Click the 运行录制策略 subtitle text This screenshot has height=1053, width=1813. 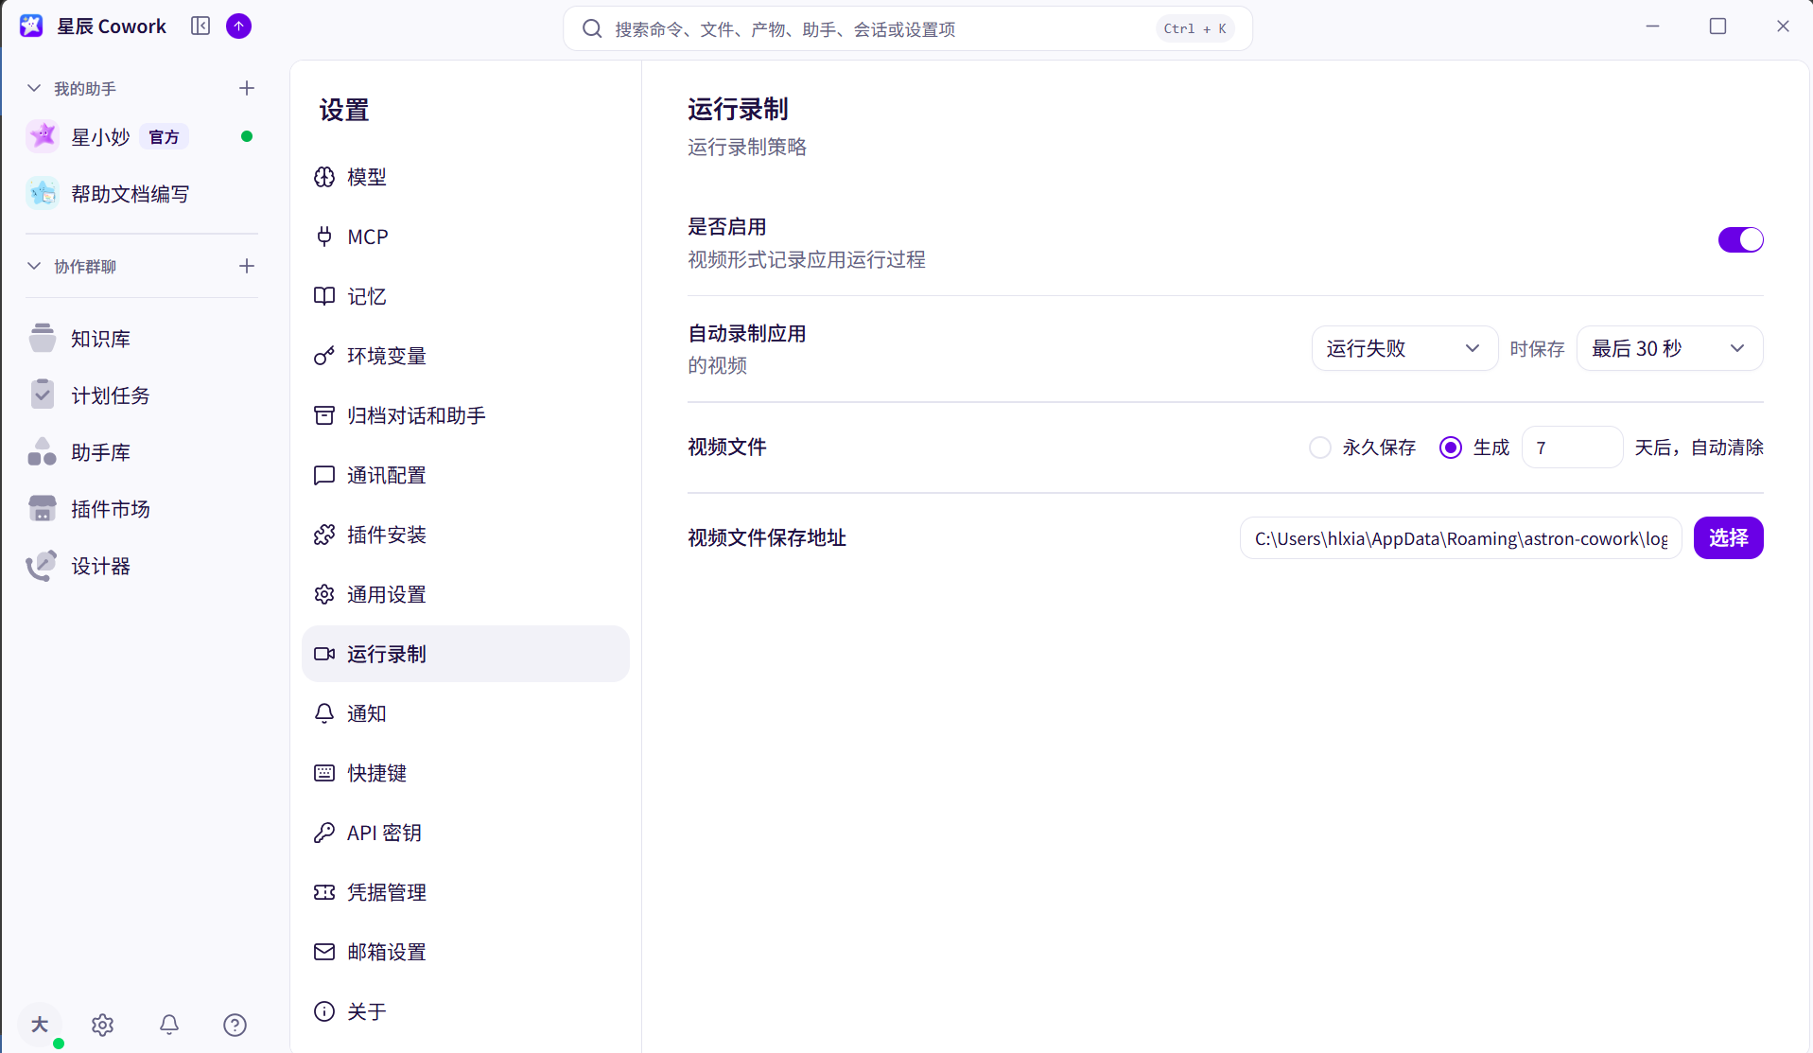(747, 147)
